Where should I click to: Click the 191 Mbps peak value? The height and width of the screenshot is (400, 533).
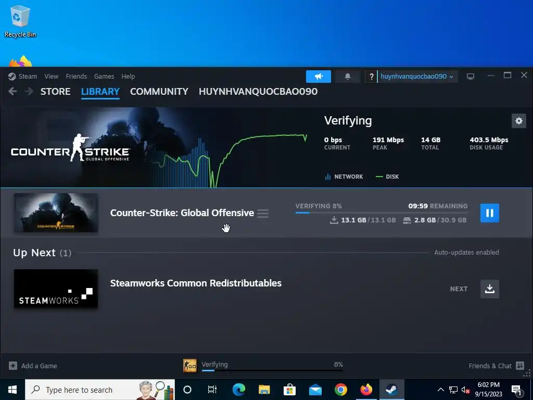(x=388, y=140)
